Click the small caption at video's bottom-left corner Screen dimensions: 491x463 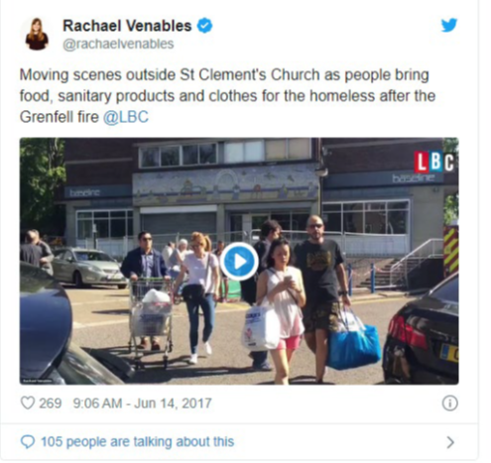(37, 381)
